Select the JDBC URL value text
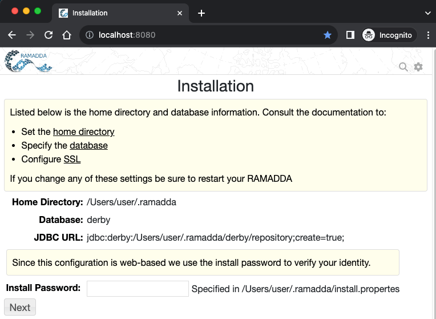This screenshot has width=436, height=319. 216,238
